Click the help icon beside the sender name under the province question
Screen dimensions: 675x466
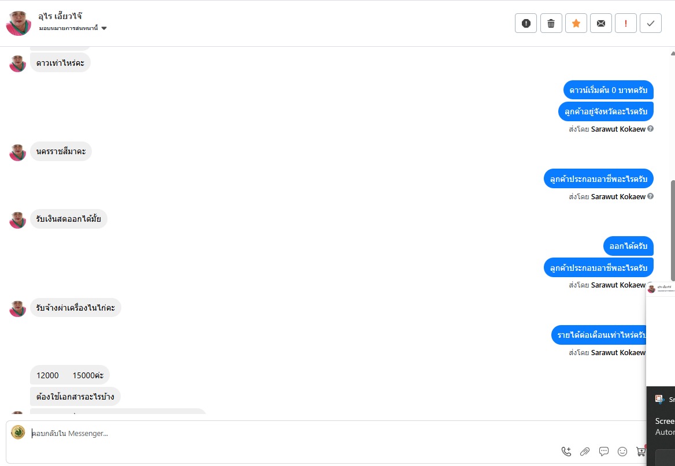(x=651, y=129)
